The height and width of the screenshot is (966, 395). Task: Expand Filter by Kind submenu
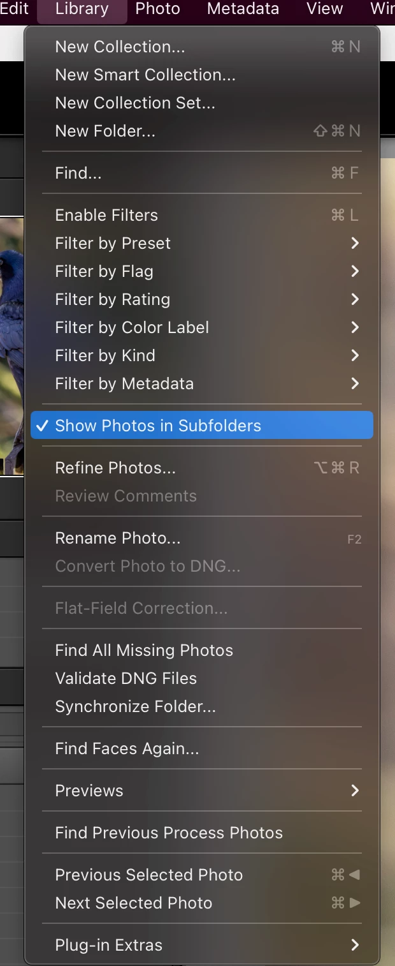coord(201,355)
